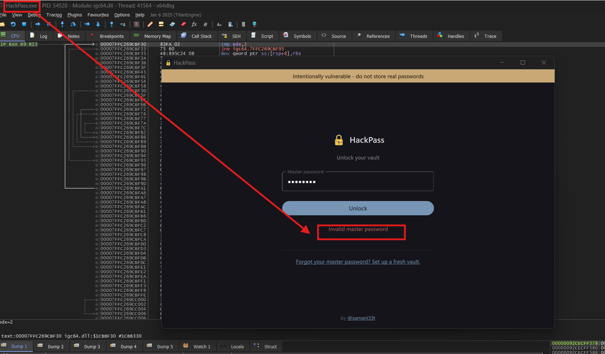Restart the debuggee with the restart icon
The width and height of the screenshot is (605, 354).
point(13,24)
